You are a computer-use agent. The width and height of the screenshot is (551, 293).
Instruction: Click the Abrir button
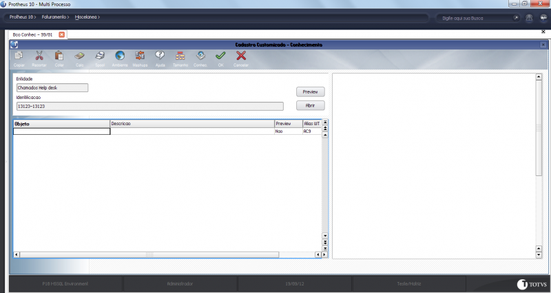[x=311, y=105]
